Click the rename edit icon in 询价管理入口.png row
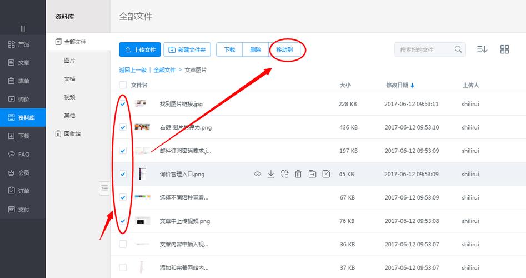 (x=326, y=174)
